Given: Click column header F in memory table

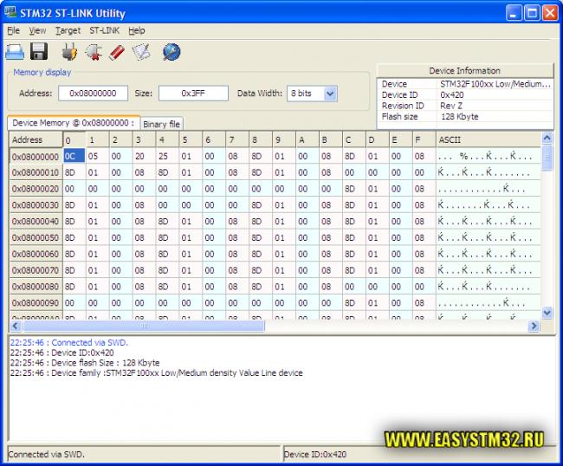Looking at the screenshot, I should pyautogui.click(x=424, y=139).
